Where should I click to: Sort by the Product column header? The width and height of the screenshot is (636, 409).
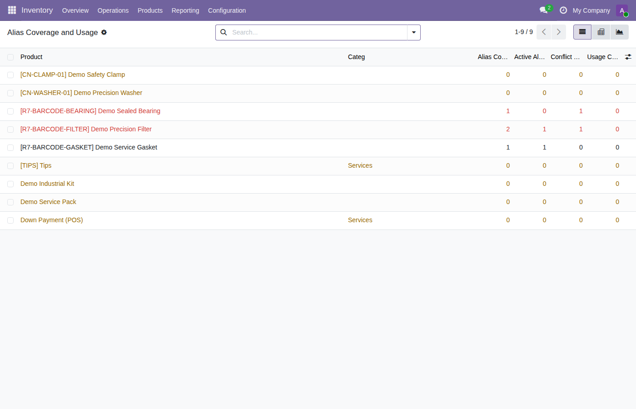(31, 57)
